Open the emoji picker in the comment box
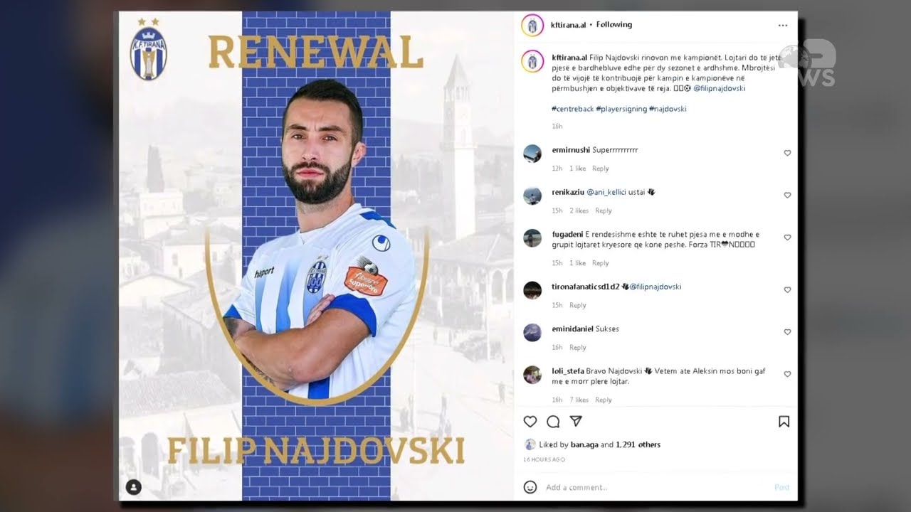 (530, 487)
